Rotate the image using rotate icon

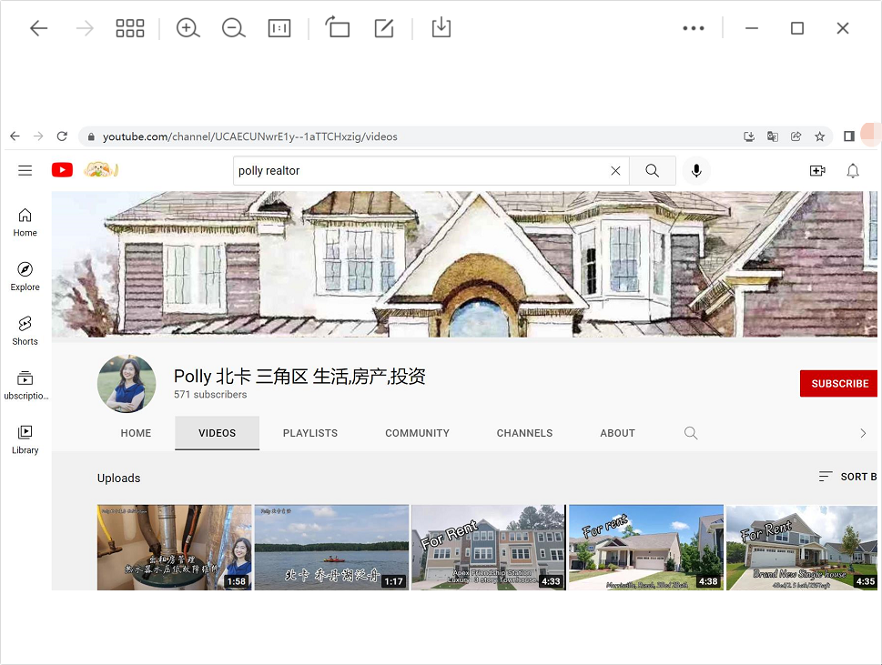pos(338,28)
